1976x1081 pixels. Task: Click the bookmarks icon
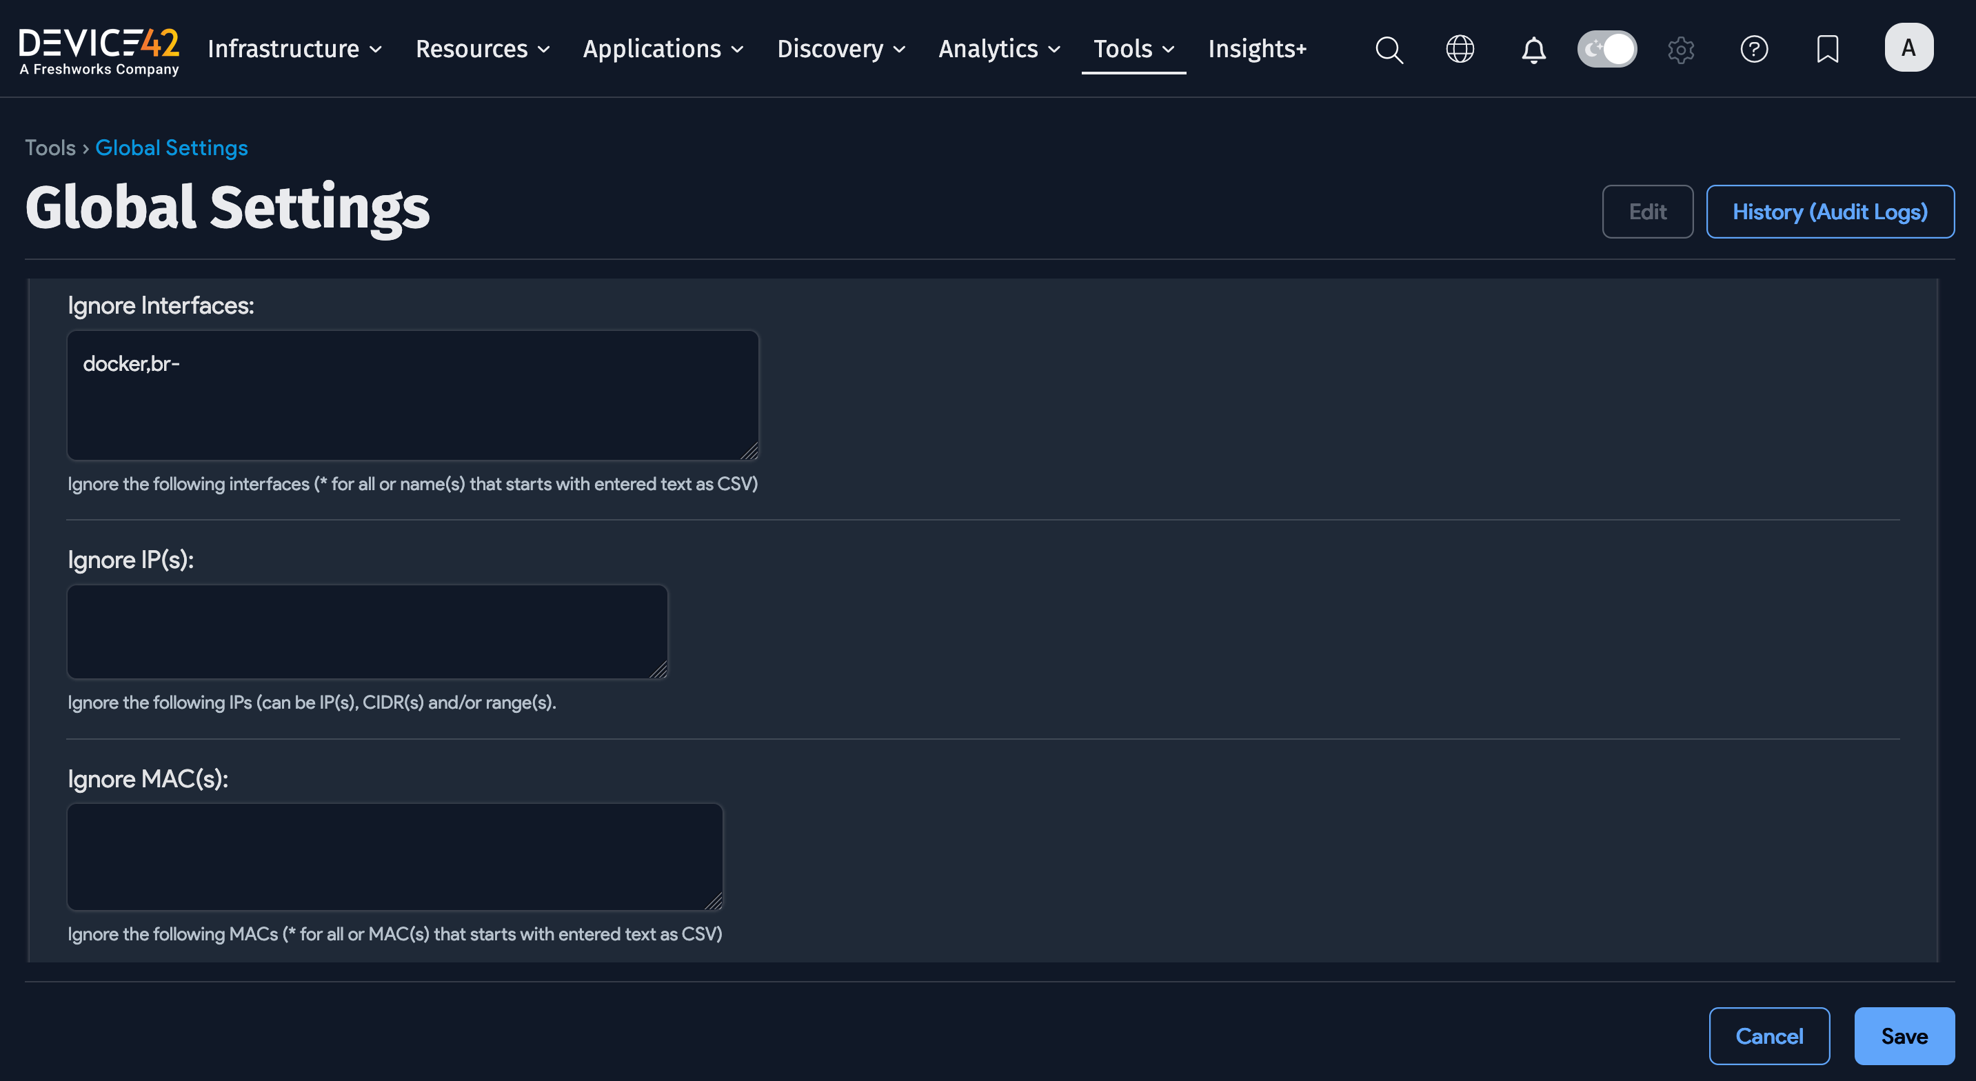tap(1828, 49)
